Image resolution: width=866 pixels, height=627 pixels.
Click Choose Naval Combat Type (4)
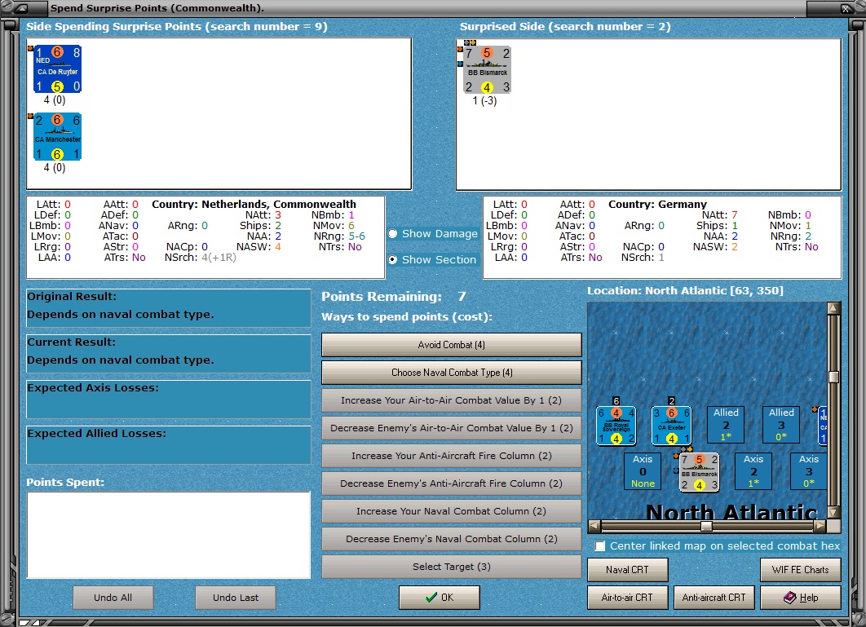451,373
